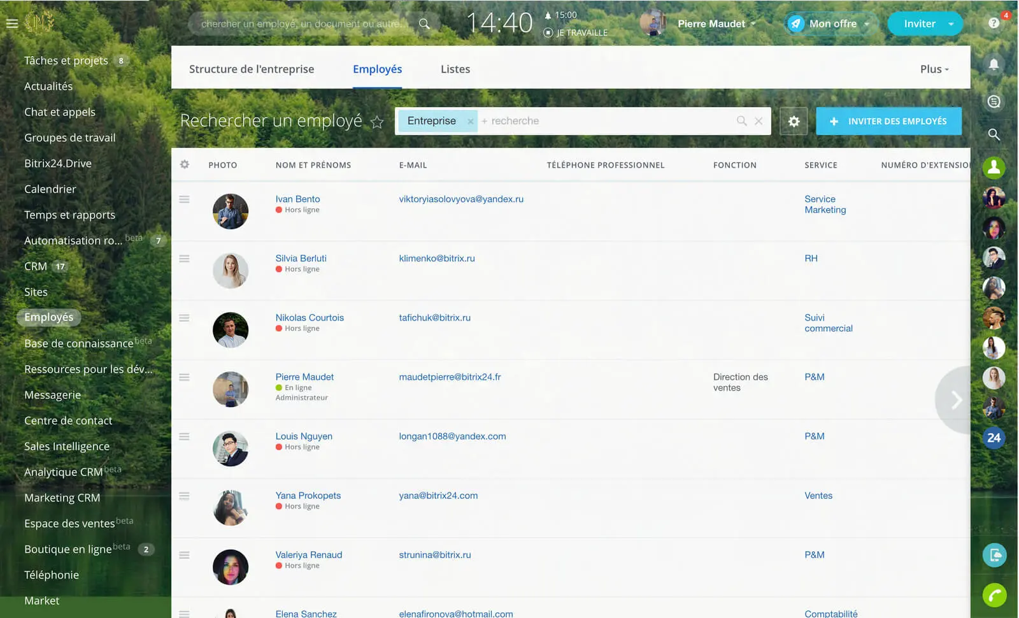Viewport: 1019px width, 618px height.
Task: Open the hamburger menu icon
Action: point(11,24)
